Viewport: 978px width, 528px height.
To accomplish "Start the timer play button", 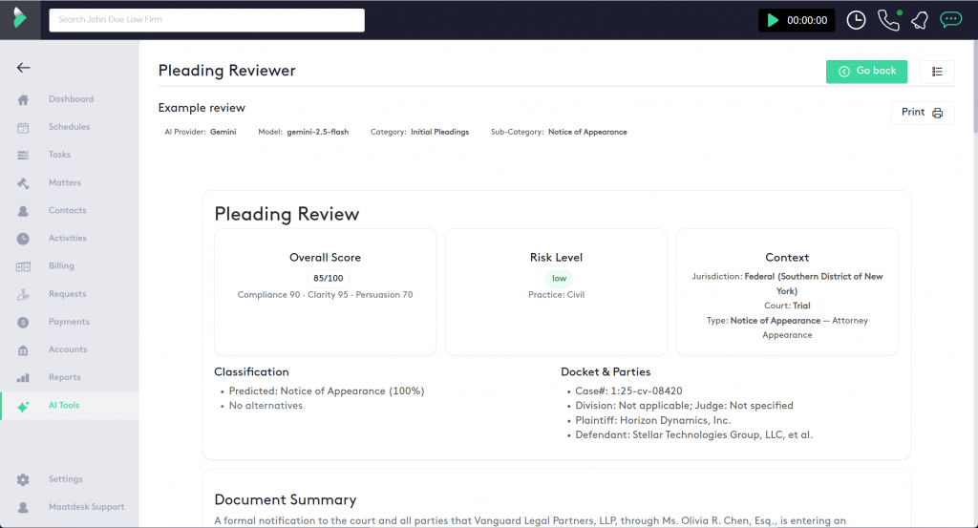I will pos(772,20).
